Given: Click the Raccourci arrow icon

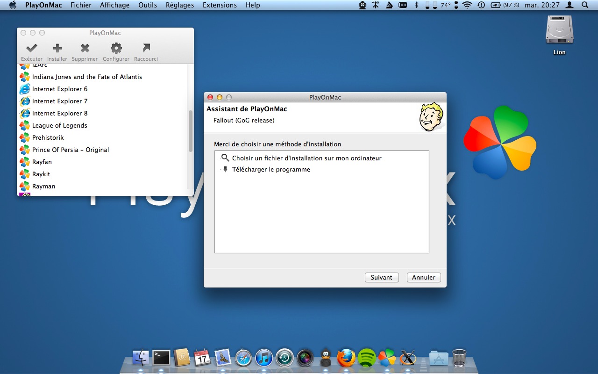Looking at the screenshot, I should coord(146,49).
